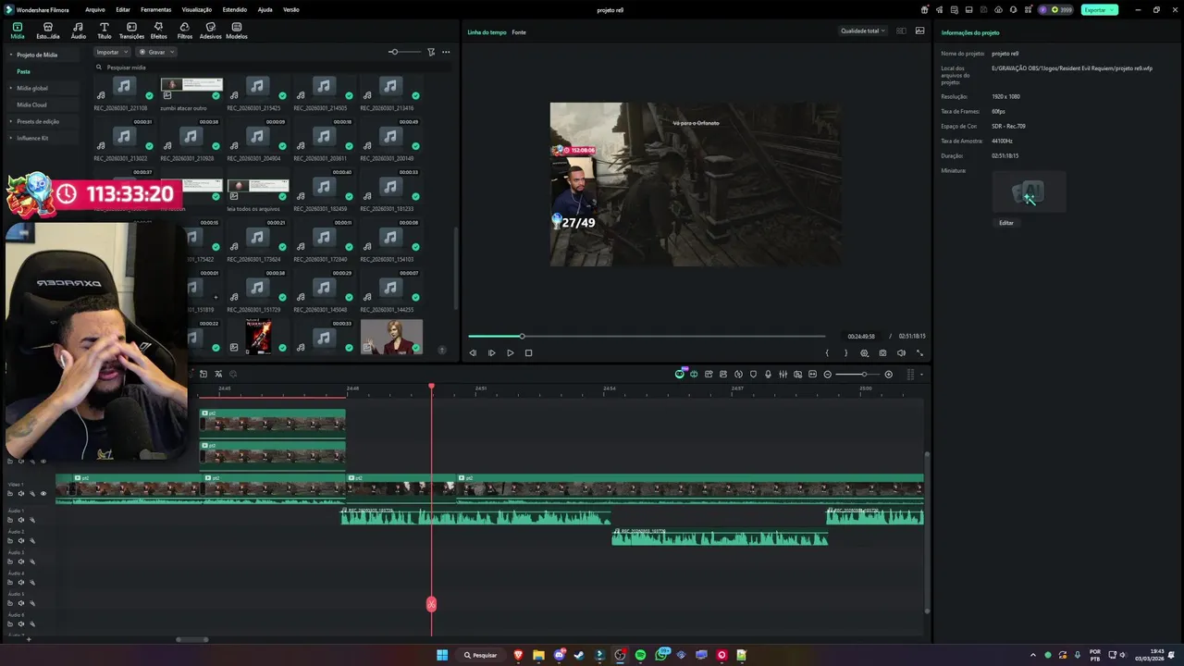The width and height of the screenshot is (1184, 666).
Task: Zoom out the timeline
Action: point(828,374)
